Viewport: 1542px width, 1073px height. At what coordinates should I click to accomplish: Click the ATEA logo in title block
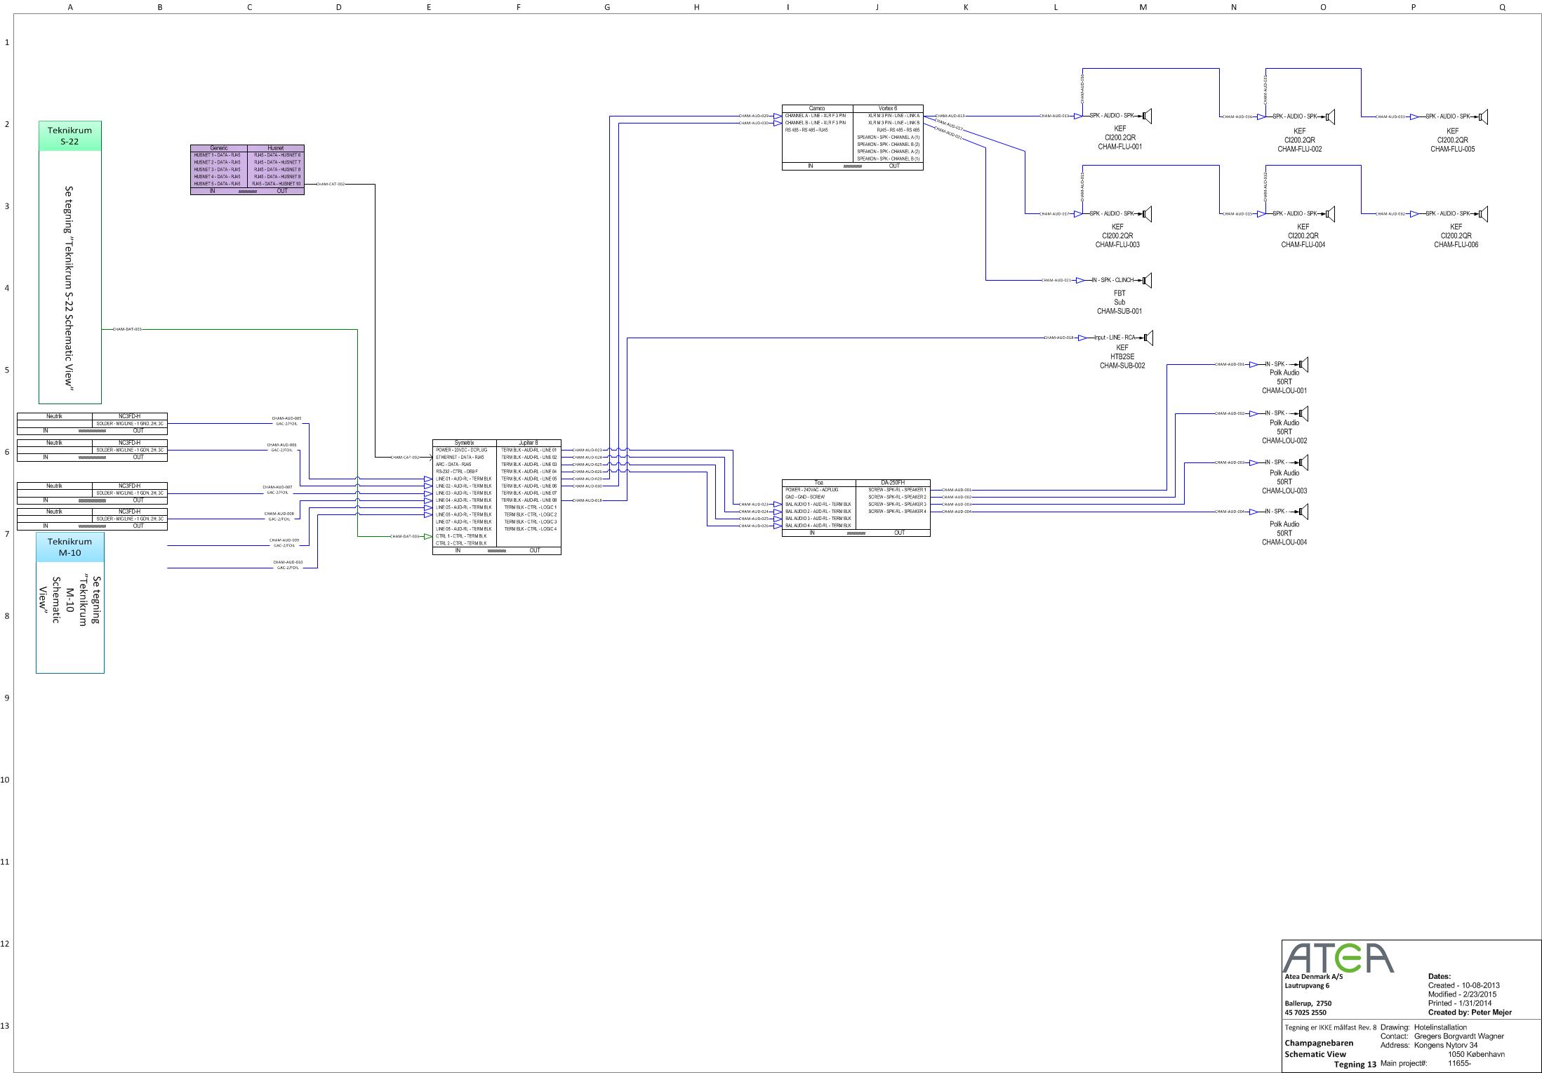tap(1338, 958)
